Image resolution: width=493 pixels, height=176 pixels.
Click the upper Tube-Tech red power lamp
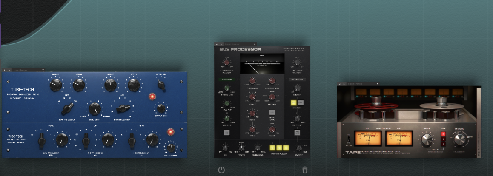coord(153,97)
